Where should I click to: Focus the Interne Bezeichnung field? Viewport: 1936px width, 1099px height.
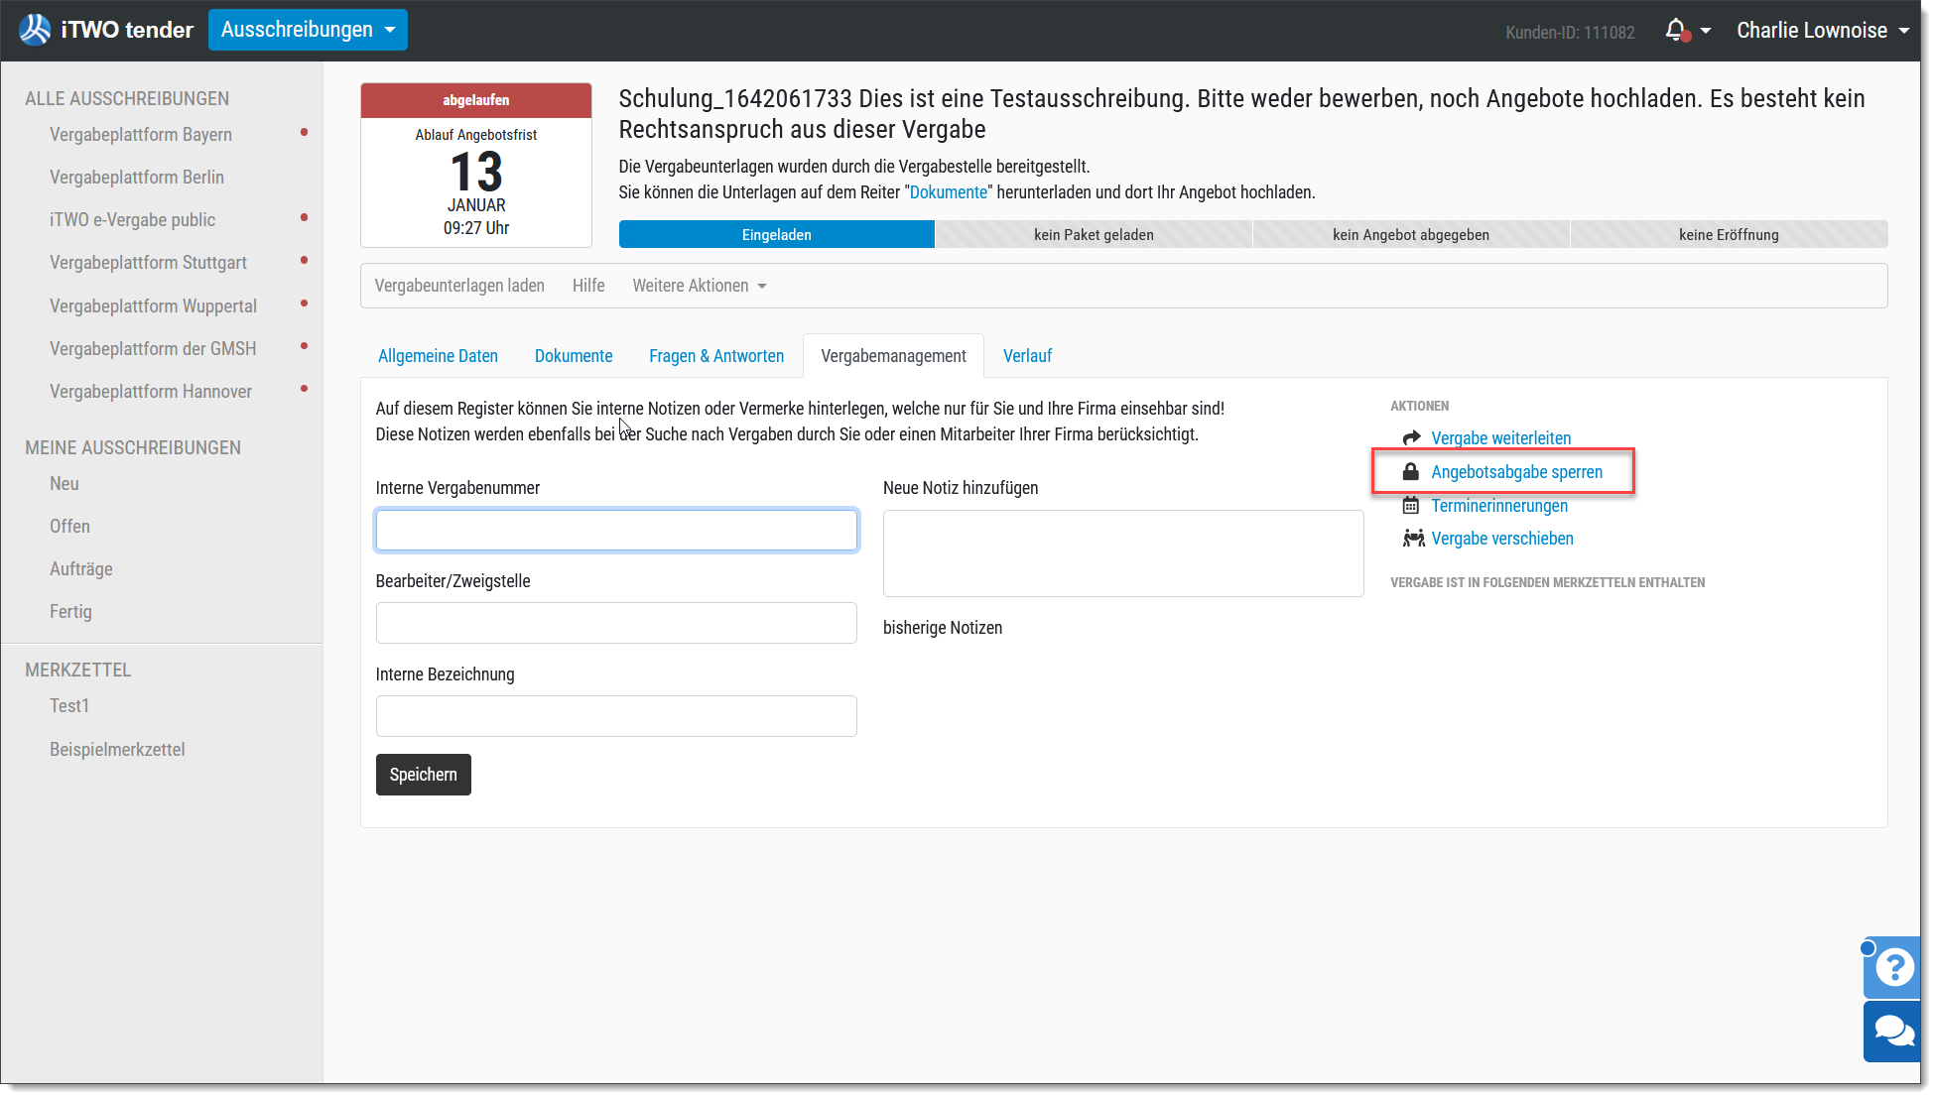coord(616,716)
